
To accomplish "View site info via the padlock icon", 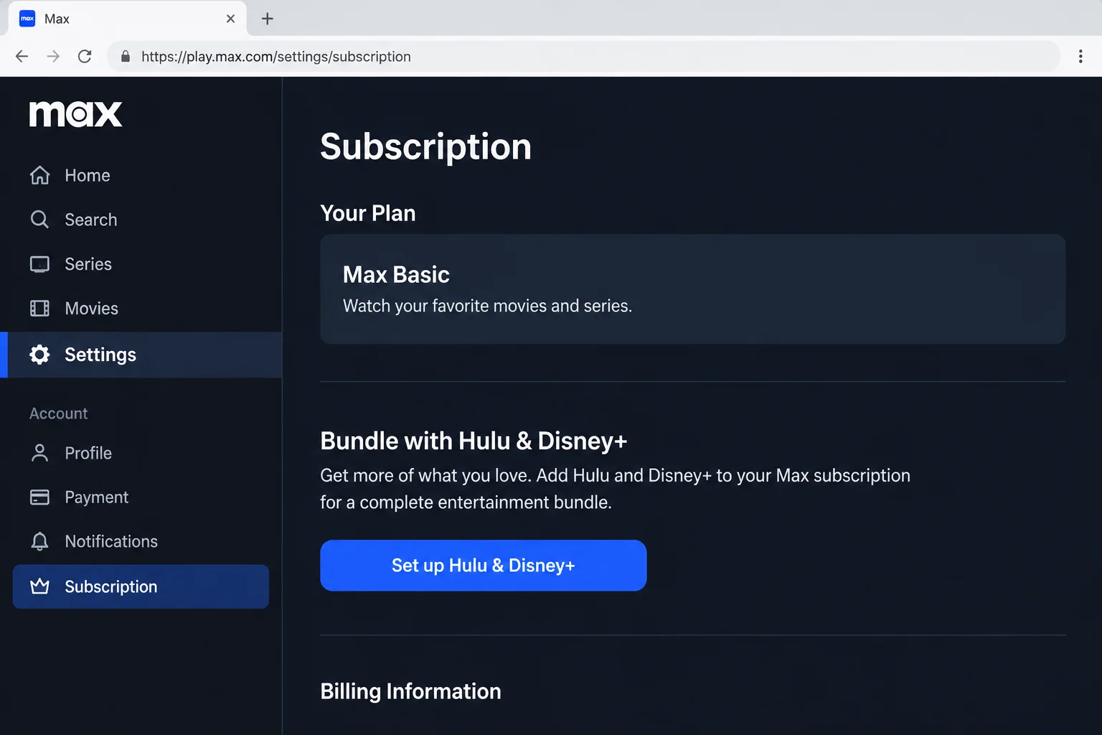I will [126, 57].
